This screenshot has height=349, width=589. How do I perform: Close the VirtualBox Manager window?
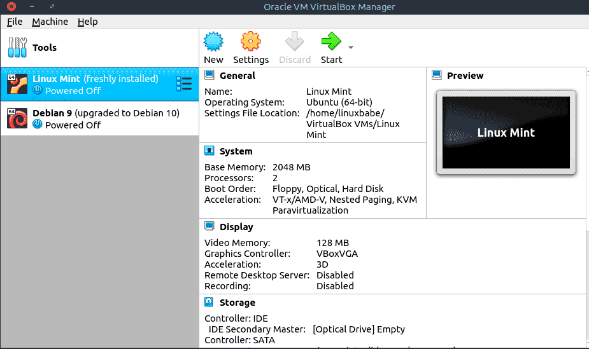[x=10, y=7]
